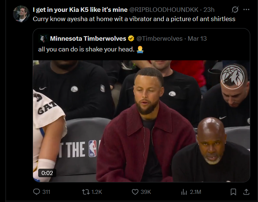Open the "Mar 13" quoted tweet date
This screenshot has height=202, width=258.
tap(197, 38)
